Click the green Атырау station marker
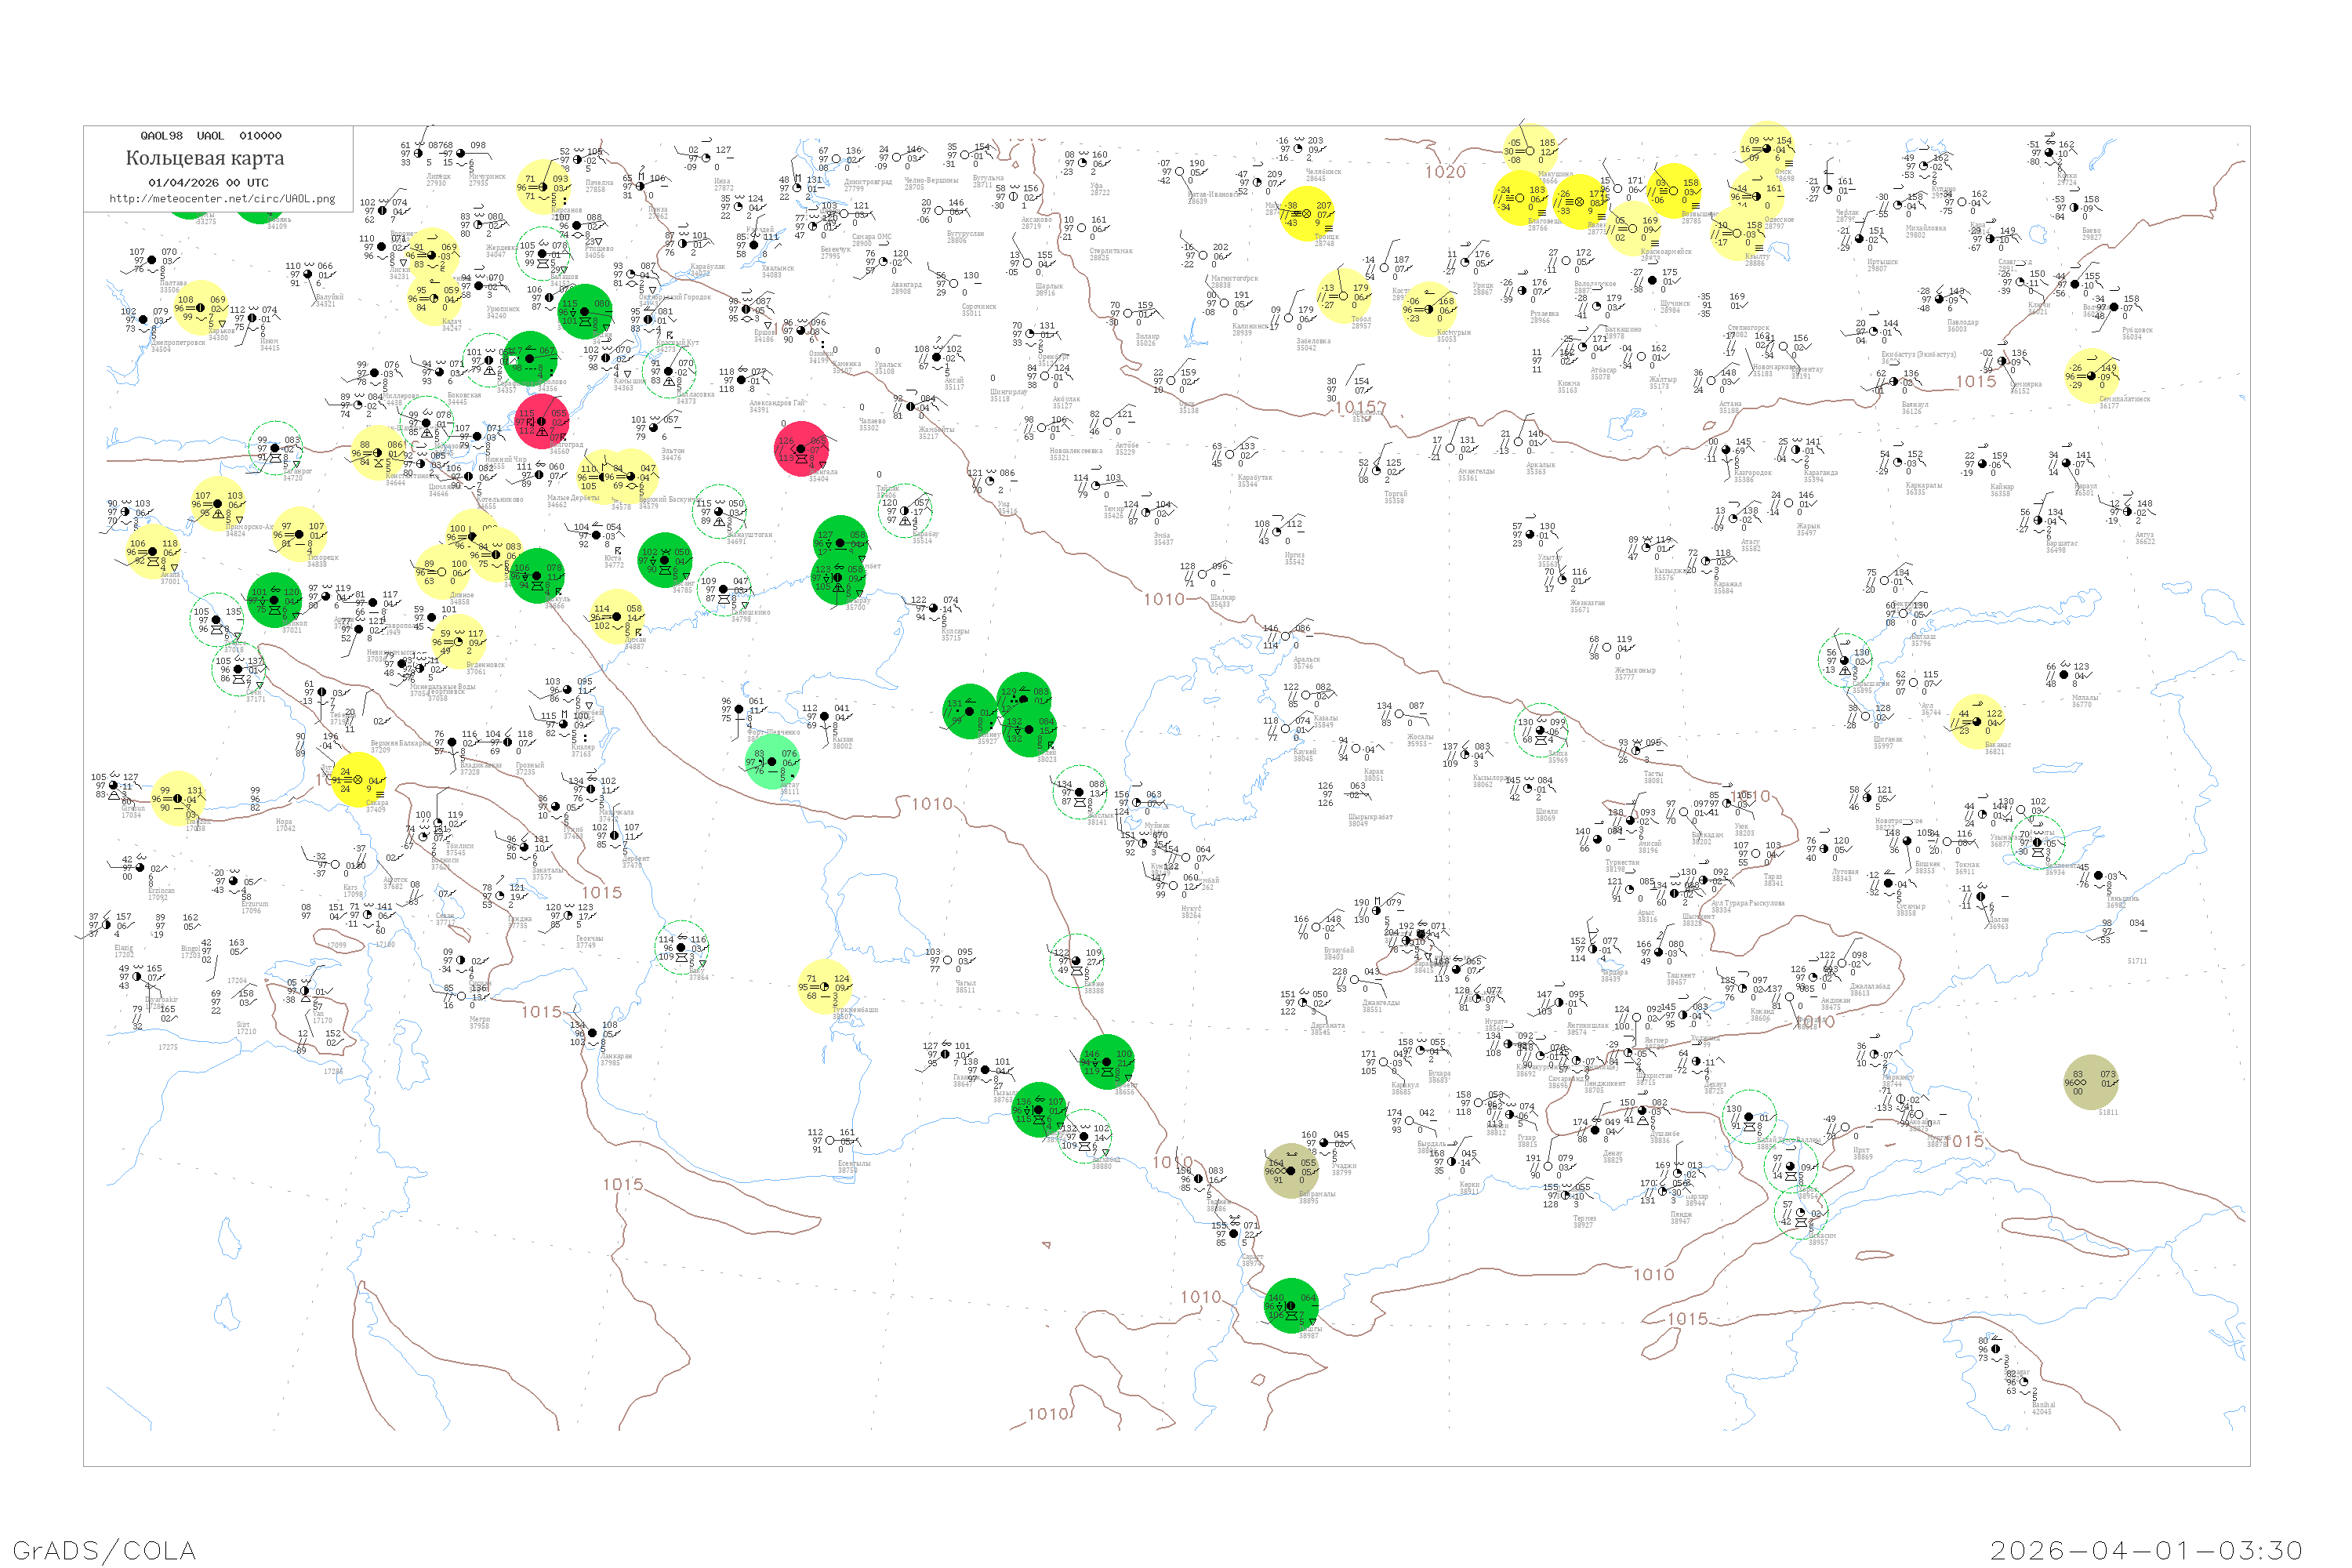2352x1568 pixels. [838, 578]
